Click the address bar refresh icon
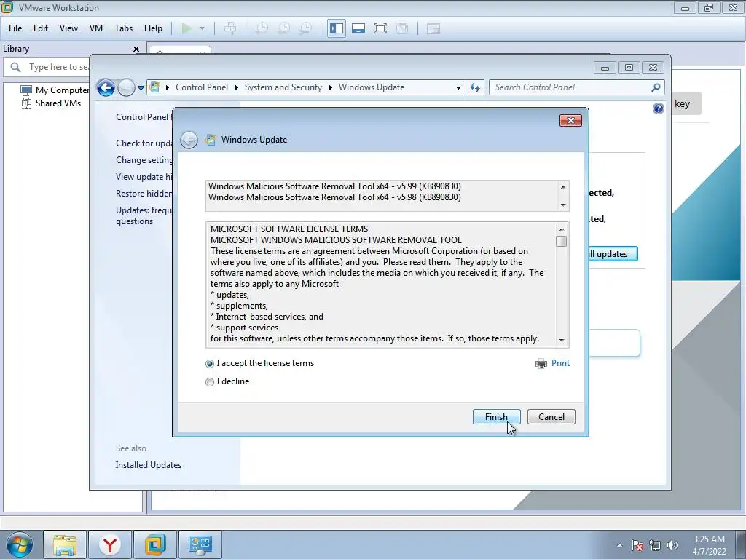The width and height of the screenshot is (746, 559). (475, 87)
